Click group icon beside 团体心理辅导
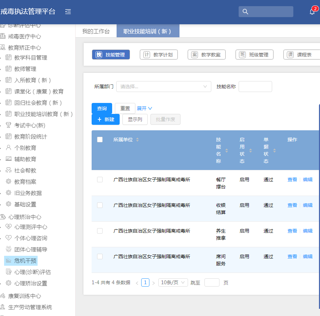320x316 pixels. coord(8,249)
